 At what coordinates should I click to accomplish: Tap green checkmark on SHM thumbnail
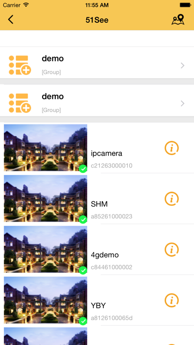[x=83, y=220]
